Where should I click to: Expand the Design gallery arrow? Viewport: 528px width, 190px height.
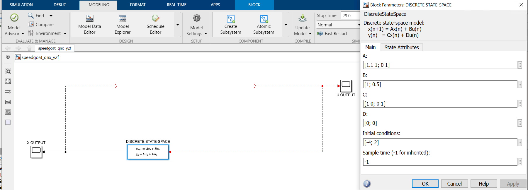(x=177, y=25)
